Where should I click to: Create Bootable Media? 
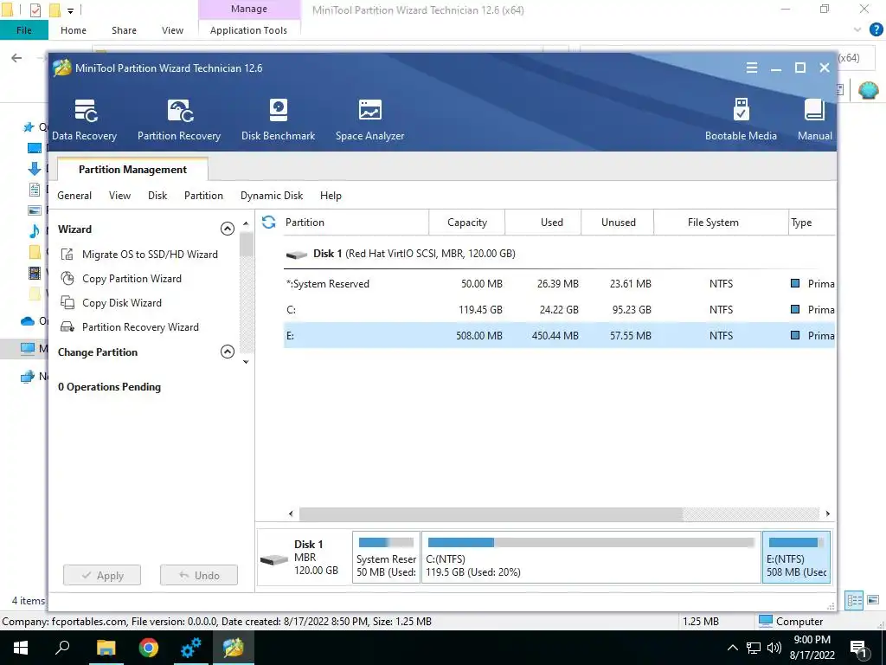[x=741, y=119]
